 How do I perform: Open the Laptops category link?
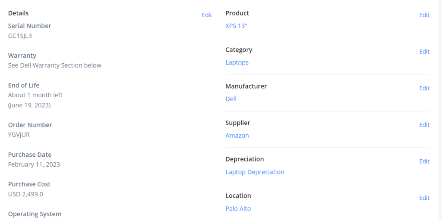[237, 62]
